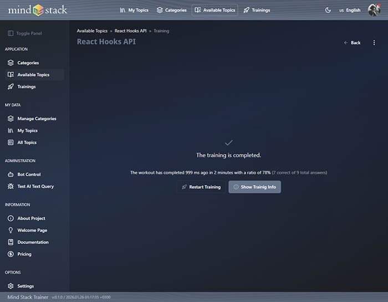Collapse sidebar using Toggle Panel

[x=25, y=33]
